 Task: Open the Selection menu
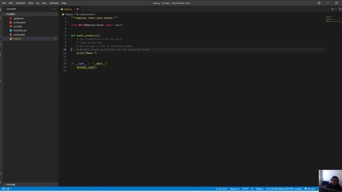pyautogui.click(x=20, y=3)
